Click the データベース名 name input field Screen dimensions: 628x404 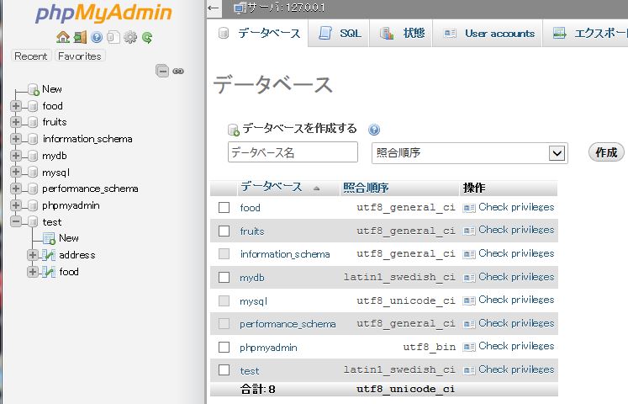click(x=293, y=152)
